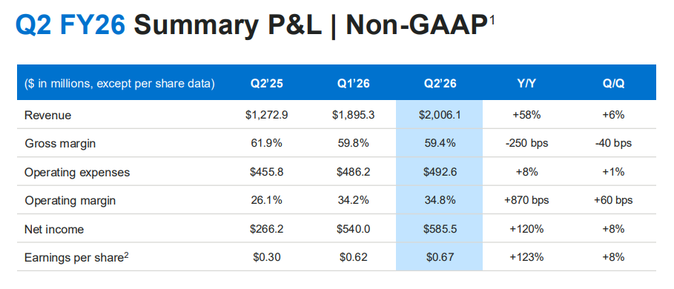Image resolution: width=674 pixels, height=289 pixels.
Task: Click the Y/Y column header
Action: pos(526,83)
